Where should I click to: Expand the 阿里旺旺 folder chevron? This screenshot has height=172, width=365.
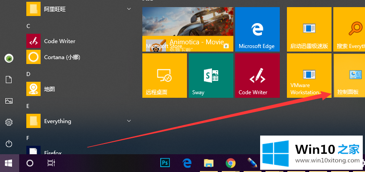[x=129, y=9]
